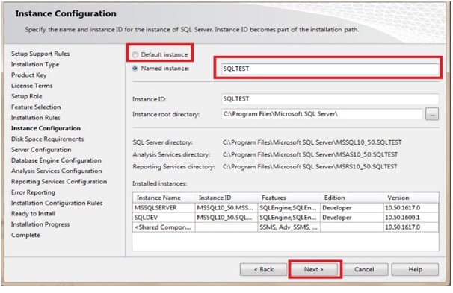The width and height of the screenshot is (453, 293).
Task: Select Instance Configuration step in sidebar
Action: (x=46, y=128)
